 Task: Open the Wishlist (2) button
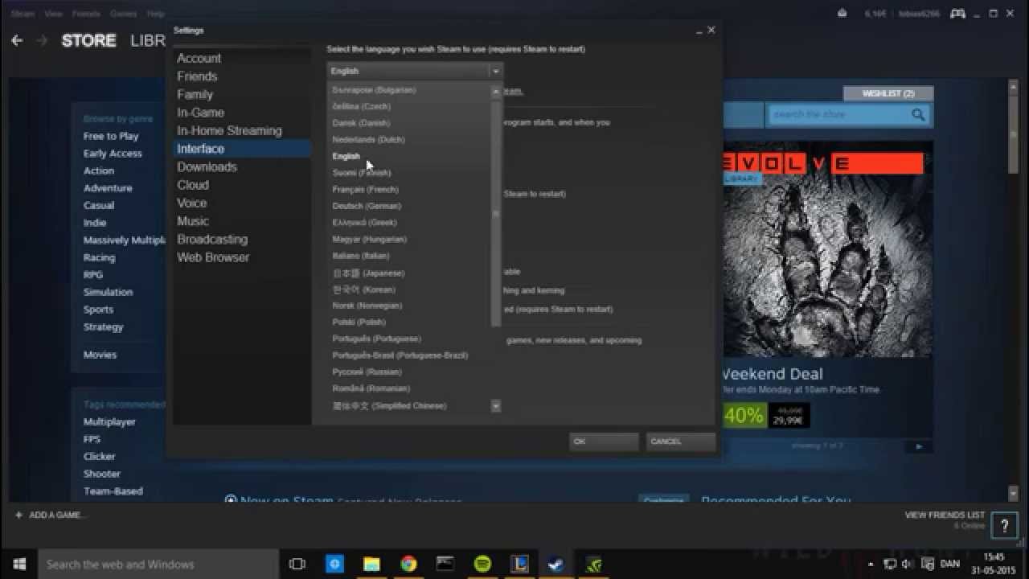(888, 93)
